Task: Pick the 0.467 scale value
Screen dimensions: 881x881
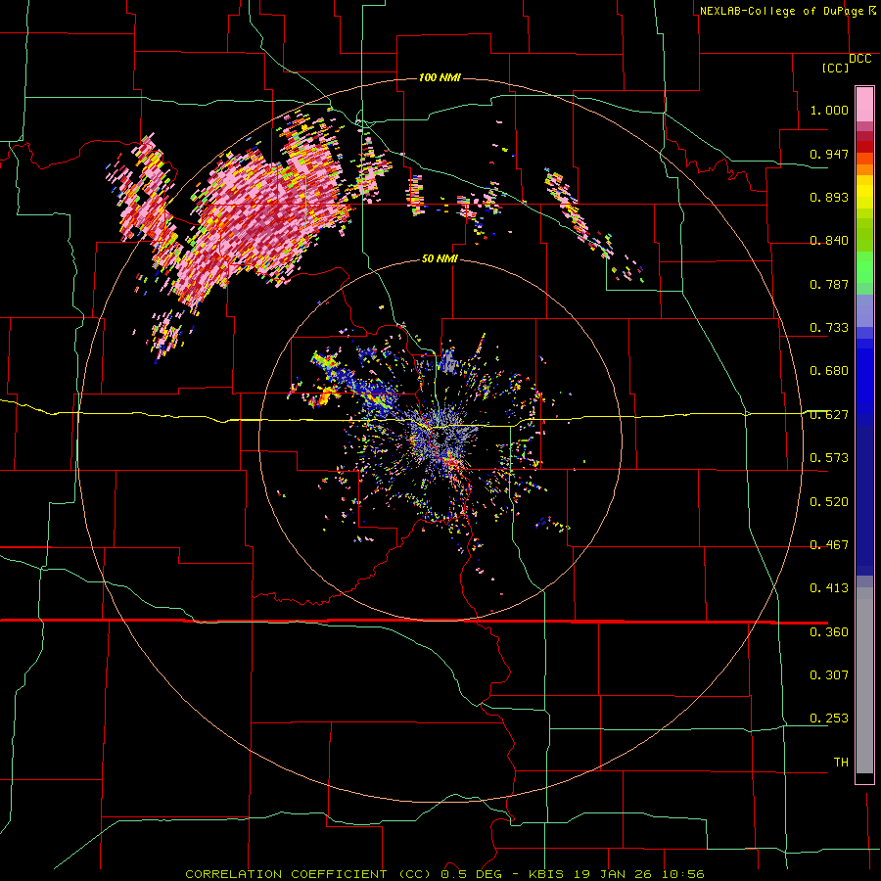Action: tap(829, 545)
